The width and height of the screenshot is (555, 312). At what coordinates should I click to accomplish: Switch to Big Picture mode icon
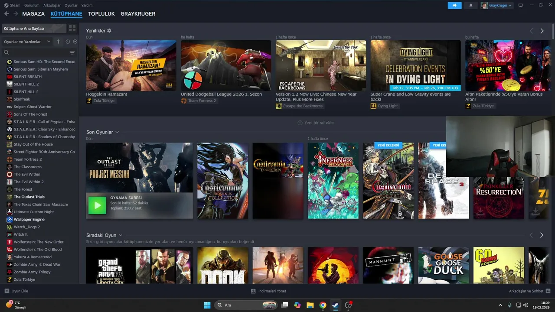521,5
